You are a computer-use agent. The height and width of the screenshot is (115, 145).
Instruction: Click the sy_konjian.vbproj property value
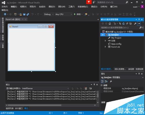click(x=130, y=88)
